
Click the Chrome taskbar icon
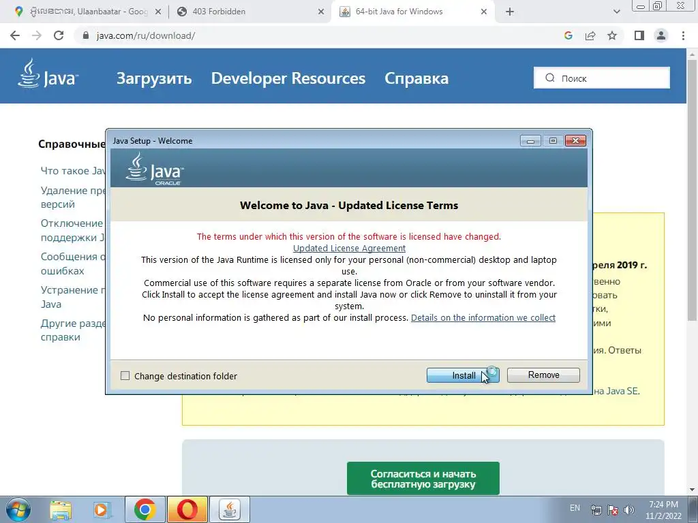[x=145, y=509]
